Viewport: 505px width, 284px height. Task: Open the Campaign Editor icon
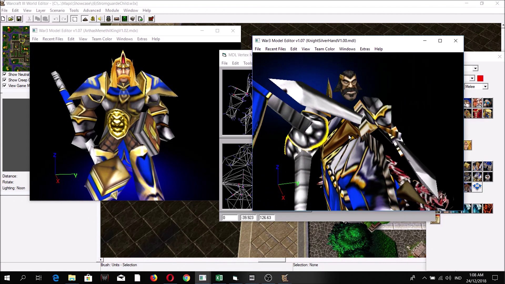(x=117, y=19)
